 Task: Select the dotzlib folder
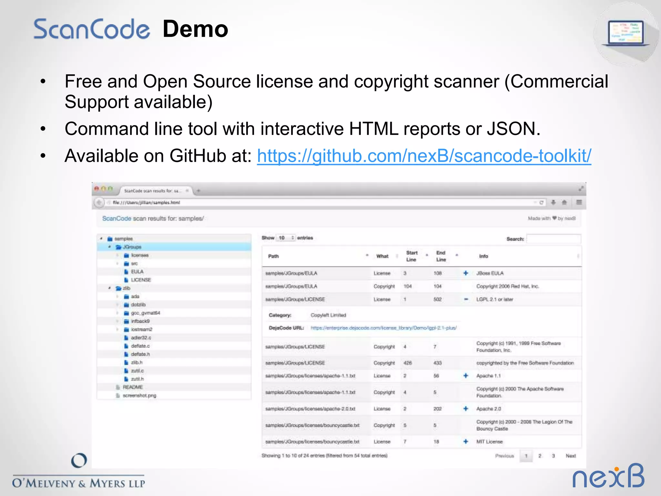[x=138, y=305]
